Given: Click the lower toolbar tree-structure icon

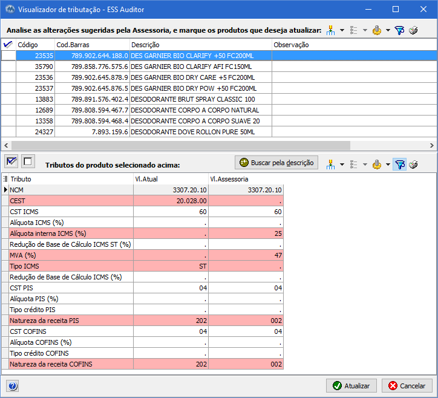Looking at the screenshot, I should (330, 165).
